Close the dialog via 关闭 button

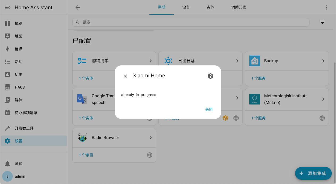pyautogui.click(x=209, y=109)
